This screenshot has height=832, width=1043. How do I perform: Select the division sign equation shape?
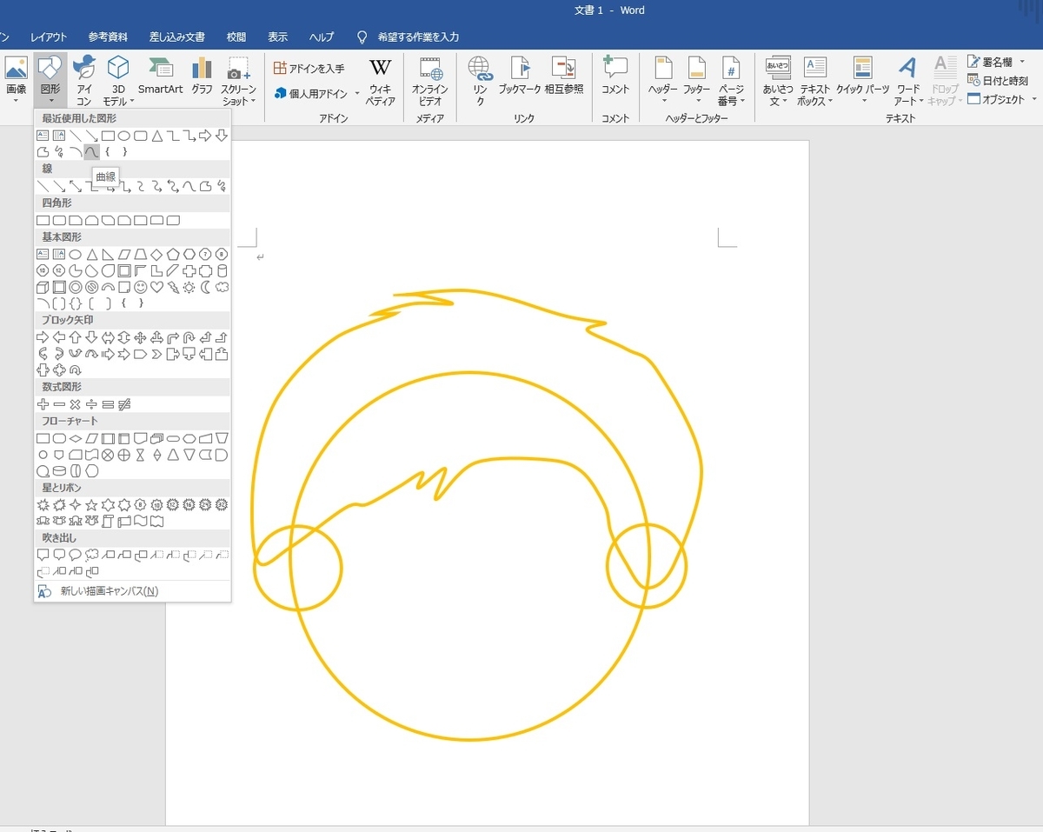point(91,404)
